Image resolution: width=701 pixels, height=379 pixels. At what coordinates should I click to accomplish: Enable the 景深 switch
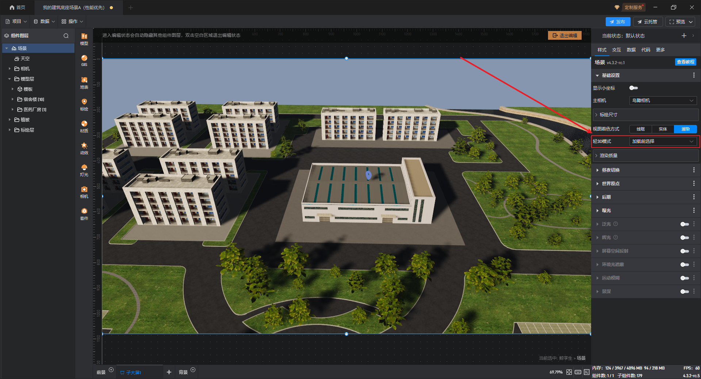tap(685, 292)
